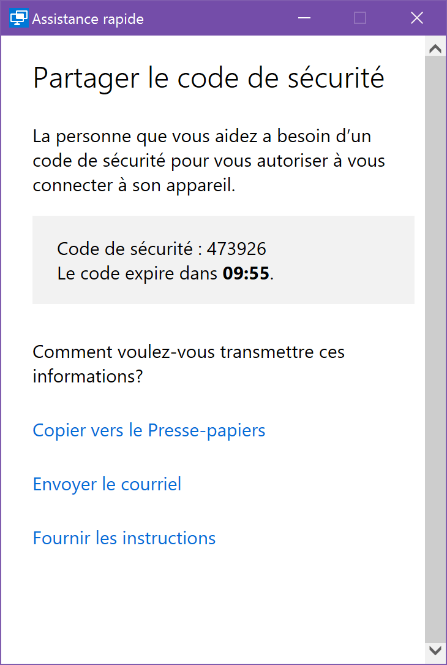
Task: Click the Assistance rapide app icon
Action: tap(20, 18)
